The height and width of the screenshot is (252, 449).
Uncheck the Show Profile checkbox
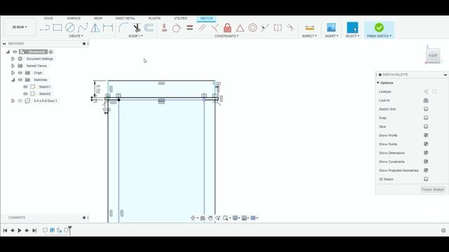click(426, 135)
